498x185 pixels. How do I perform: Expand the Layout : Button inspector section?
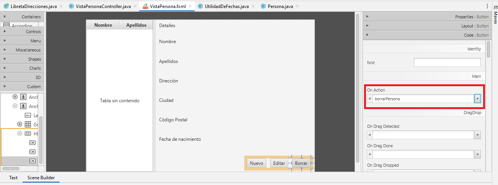click(x=426, y=26)
